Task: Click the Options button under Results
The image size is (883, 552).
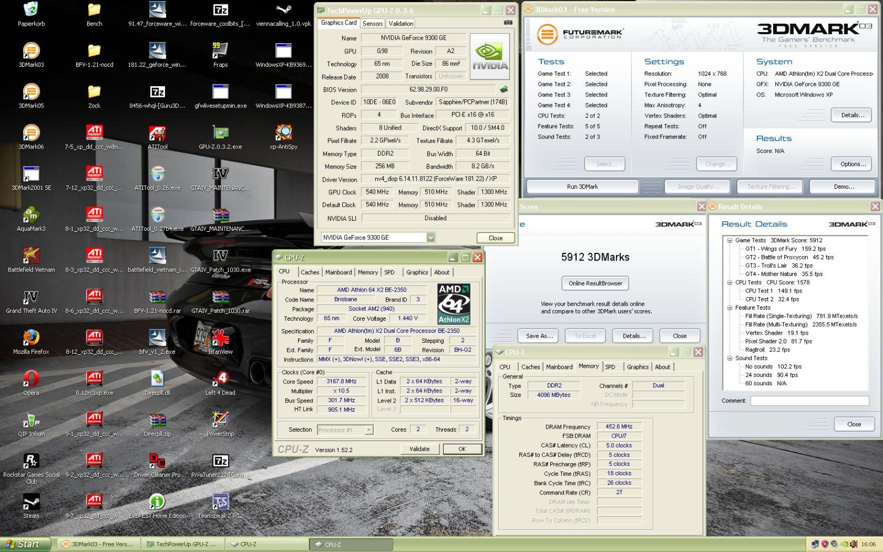Action: coord(853,164)
